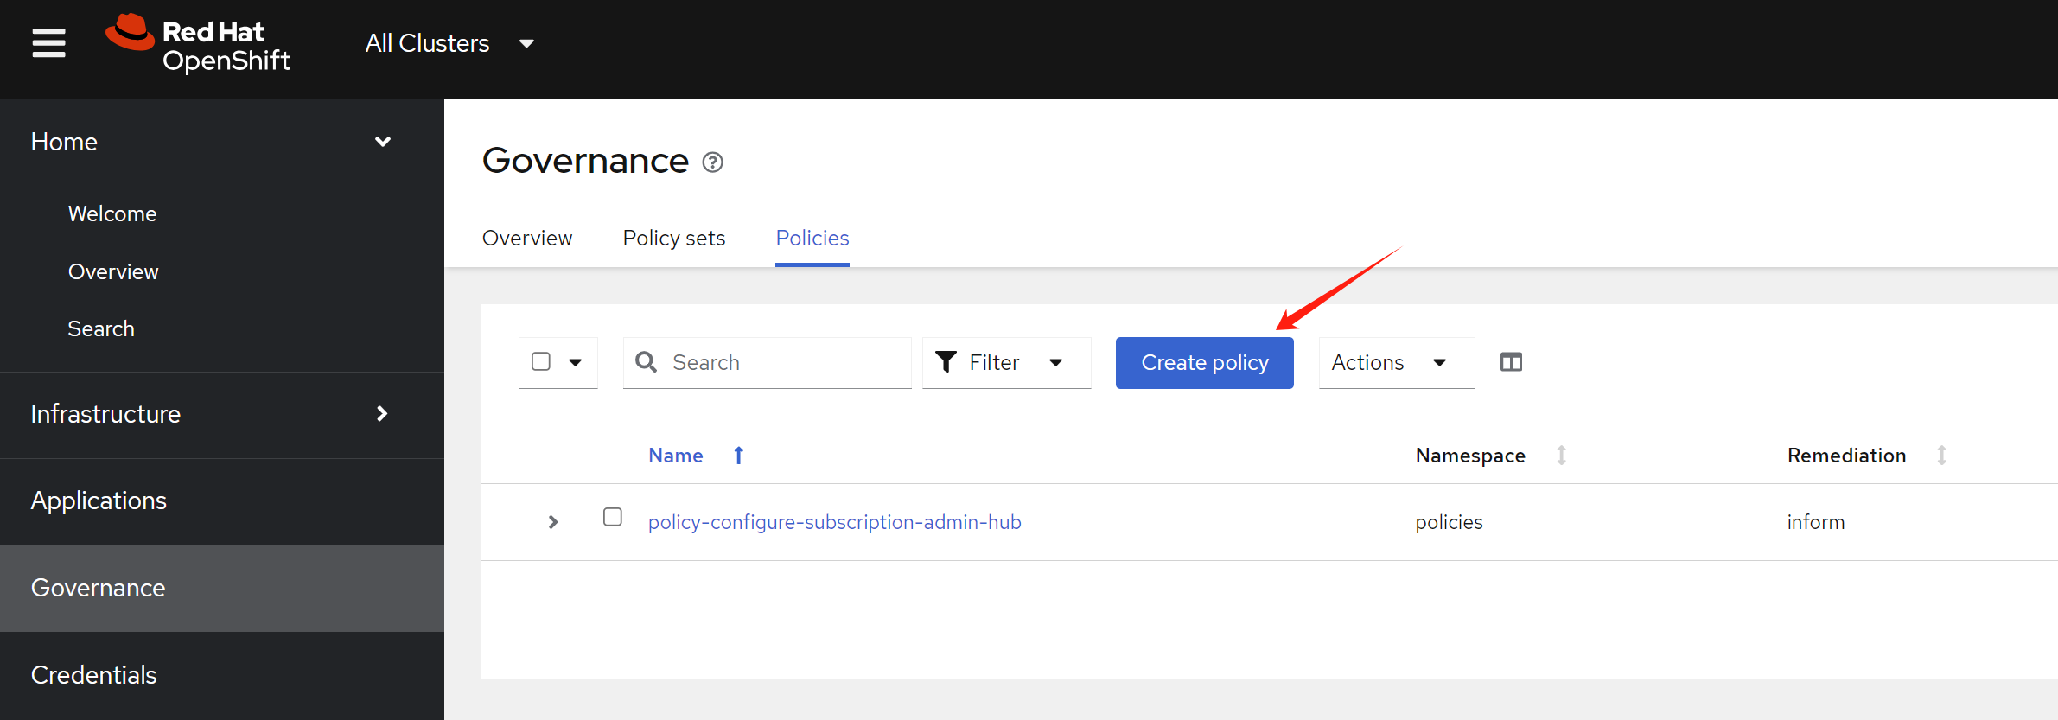Switch to the Overview tab in Governance
2058x720 pixels.
coord(527,238)
